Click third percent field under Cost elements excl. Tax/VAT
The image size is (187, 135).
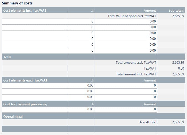(x=81, y=97)
